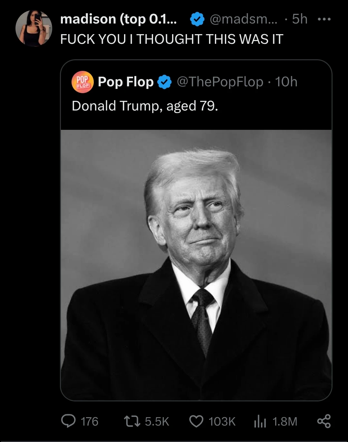348x442 pixels.
Task: Open the more options three-dot menu
Action: tap(324, 19)
